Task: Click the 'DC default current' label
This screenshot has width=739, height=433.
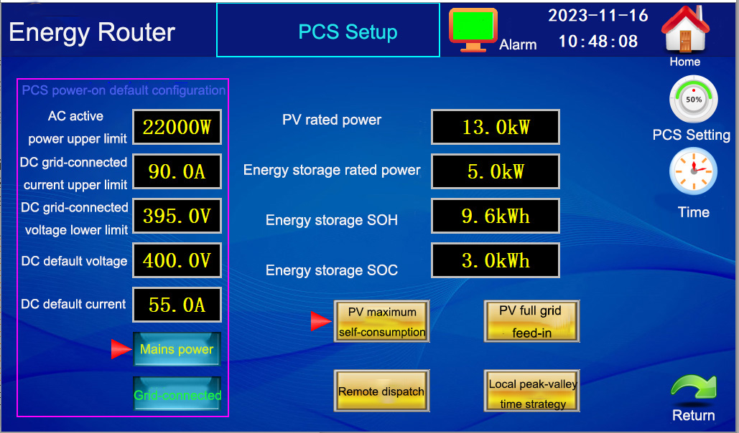Action: point(73,305)
